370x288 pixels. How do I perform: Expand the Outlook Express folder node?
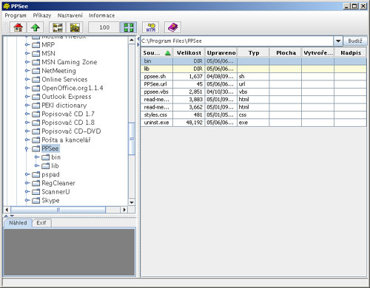click(x=27, y=97)
